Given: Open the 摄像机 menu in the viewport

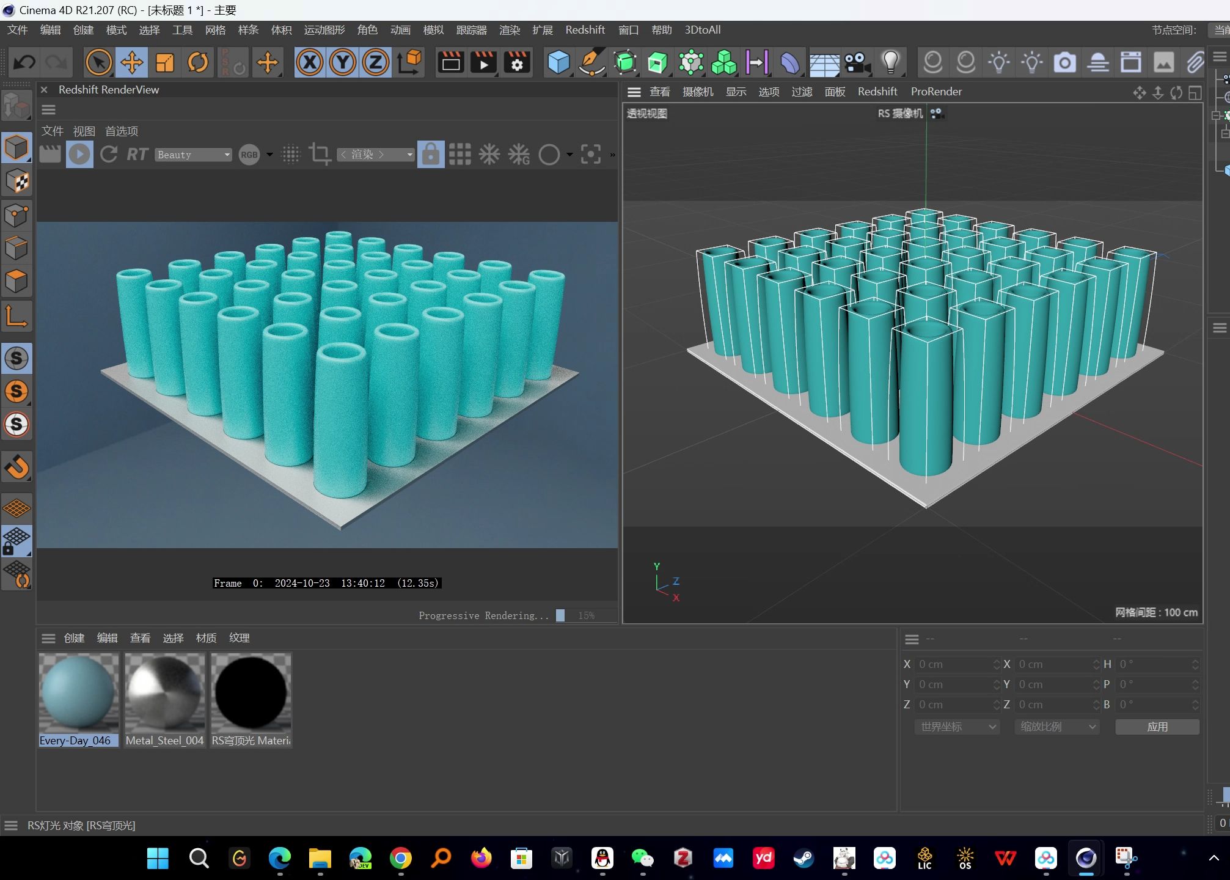Looking at the screenshot, I should pos(697,91).
